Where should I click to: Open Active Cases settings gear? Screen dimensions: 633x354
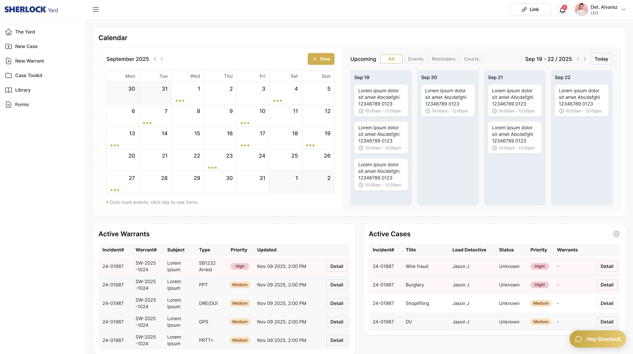[617, 234]
